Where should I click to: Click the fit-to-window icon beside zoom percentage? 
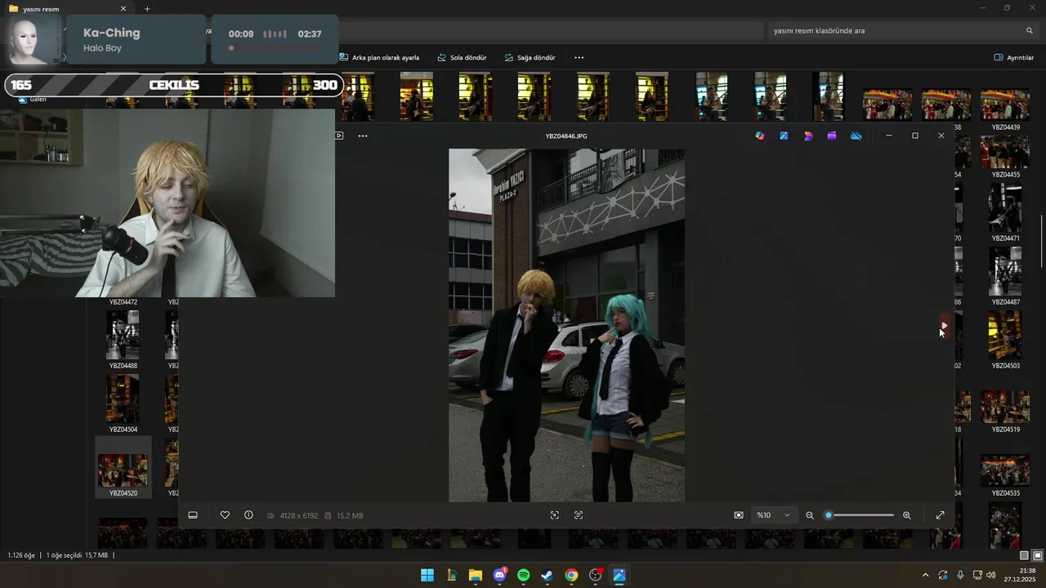(739, 515)
